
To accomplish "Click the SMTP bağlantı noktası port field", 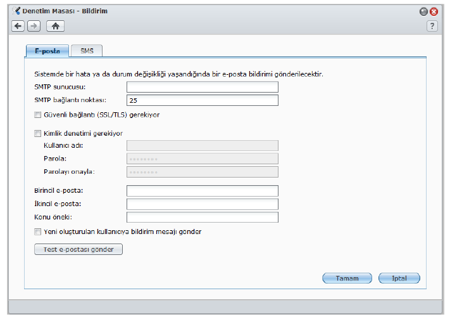I will (202, 100).
